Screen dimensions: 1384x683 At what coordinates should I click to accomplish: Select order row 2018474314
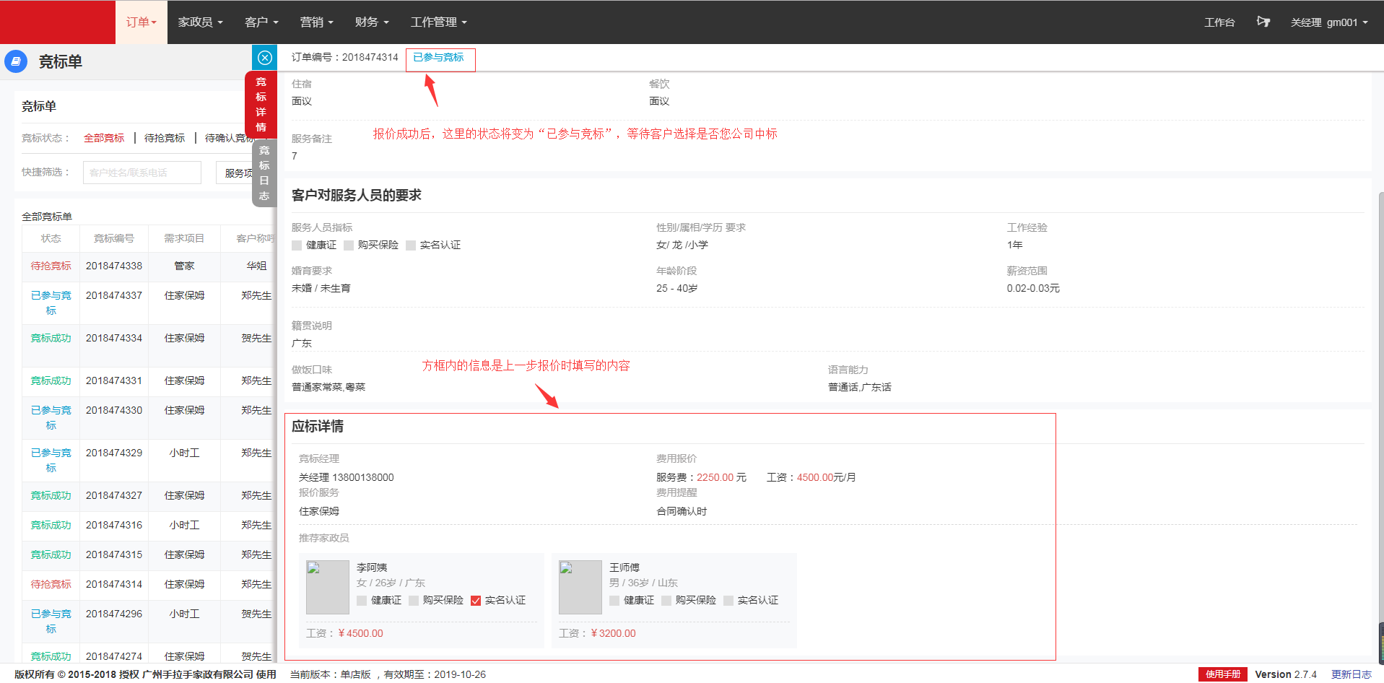pyautogui.click(x=148, y=586)
